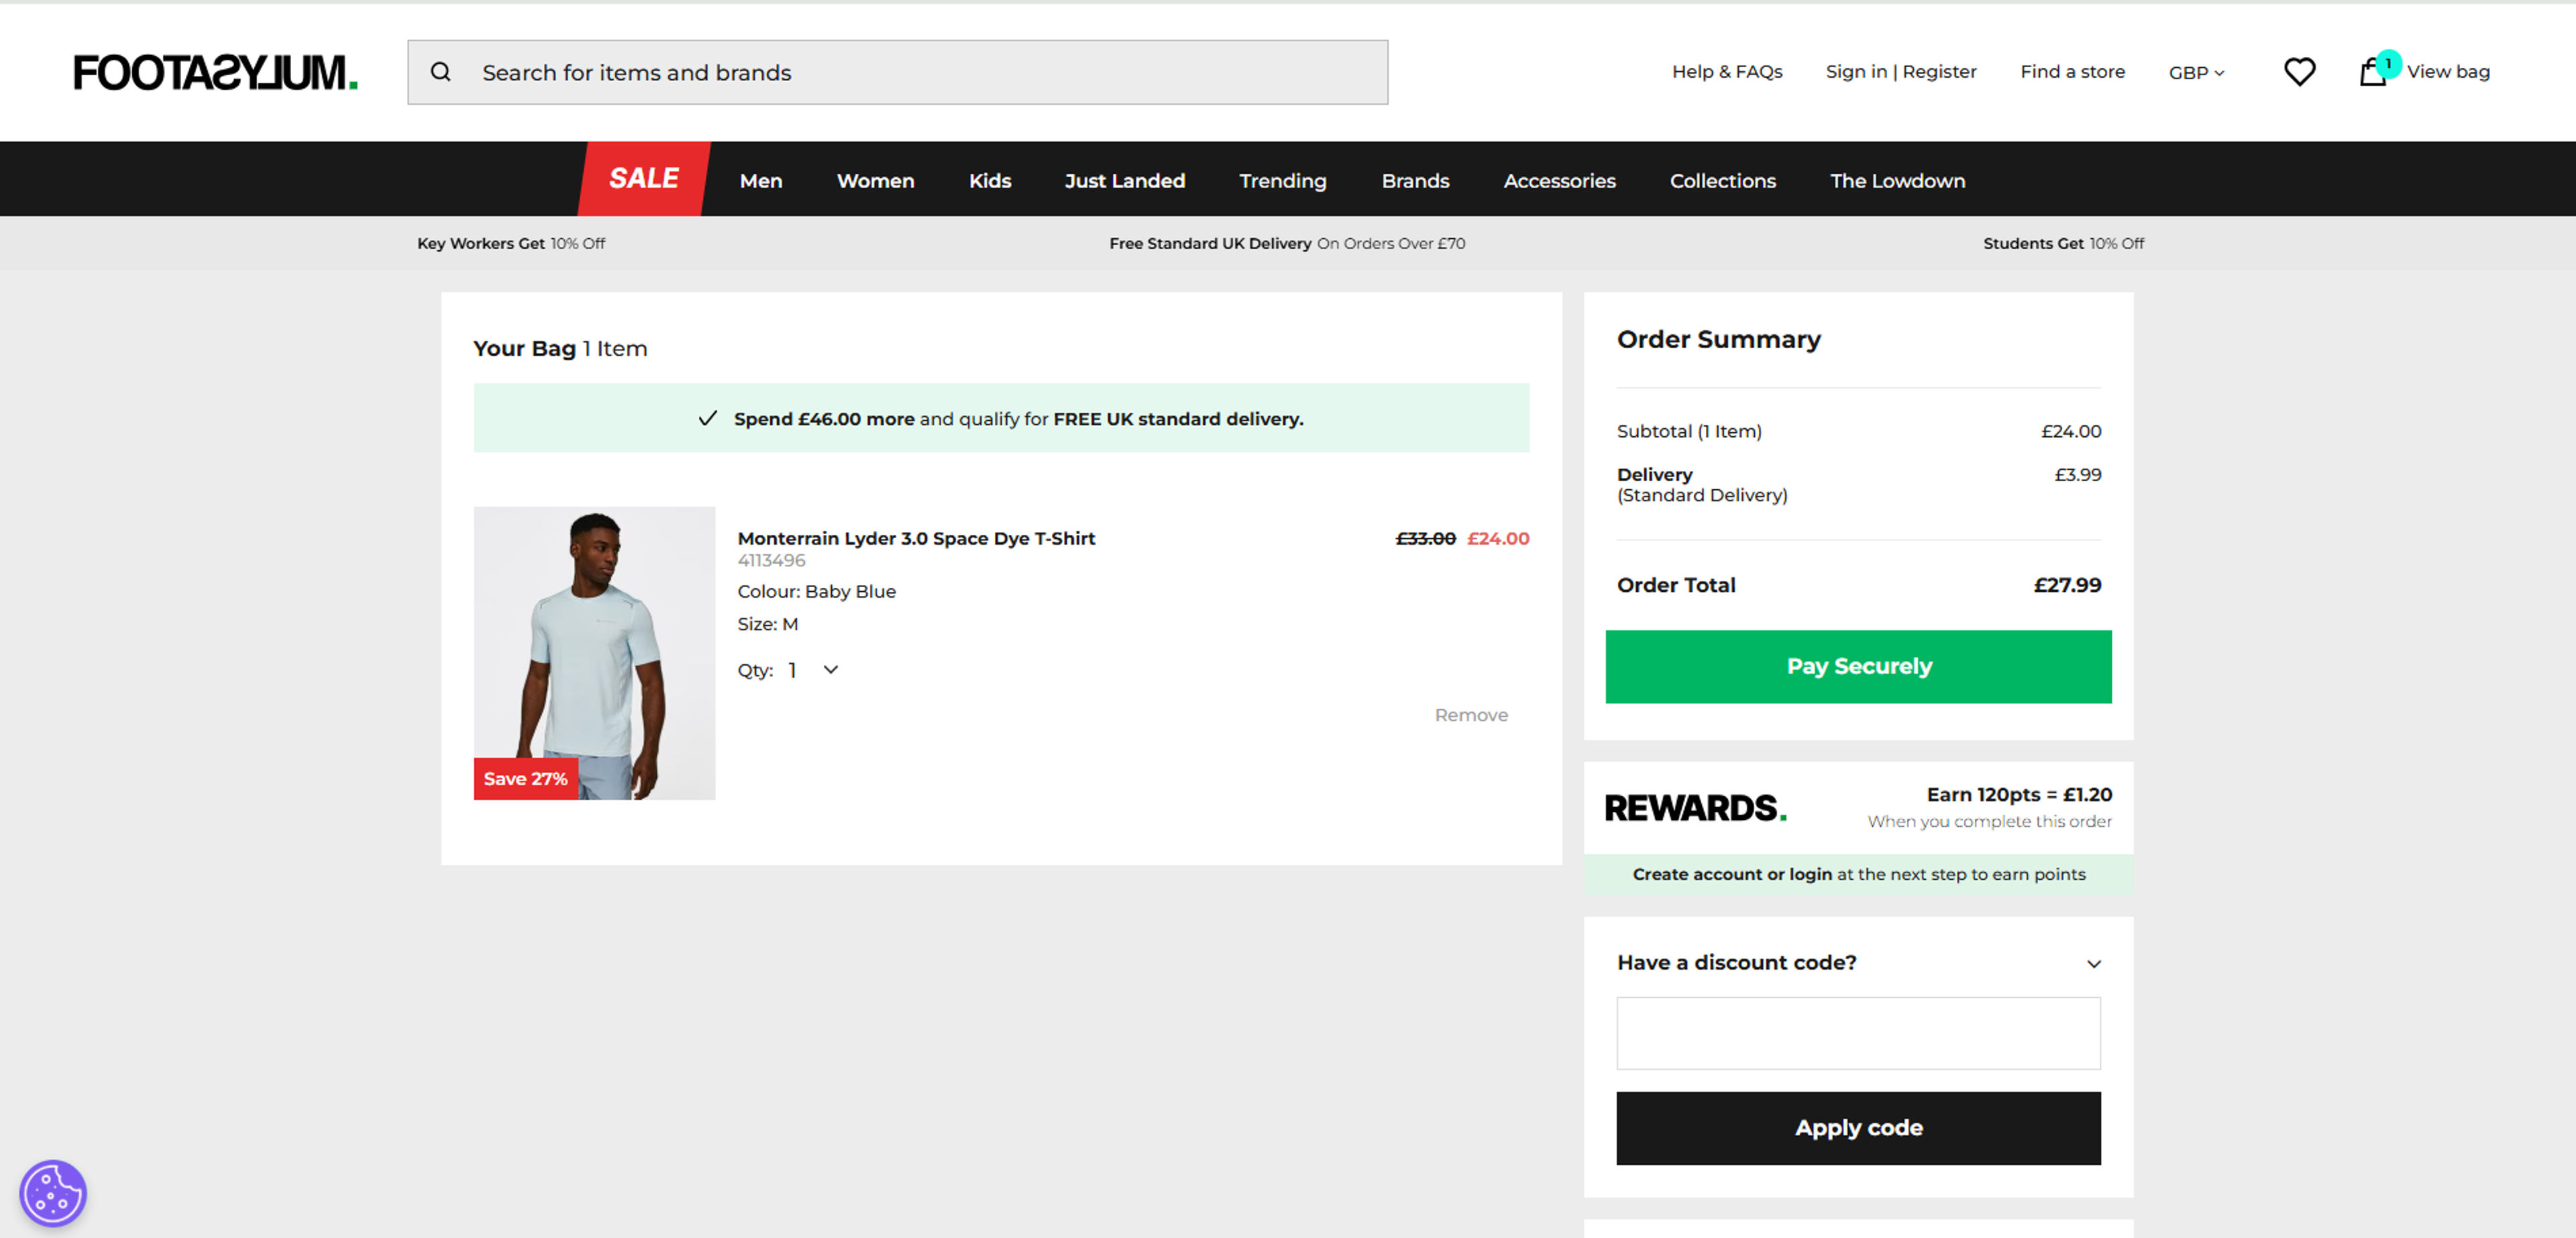Remove the Monterrain T-Shirt from bag
The image size is (2576, 1238).
[1471, 715]
